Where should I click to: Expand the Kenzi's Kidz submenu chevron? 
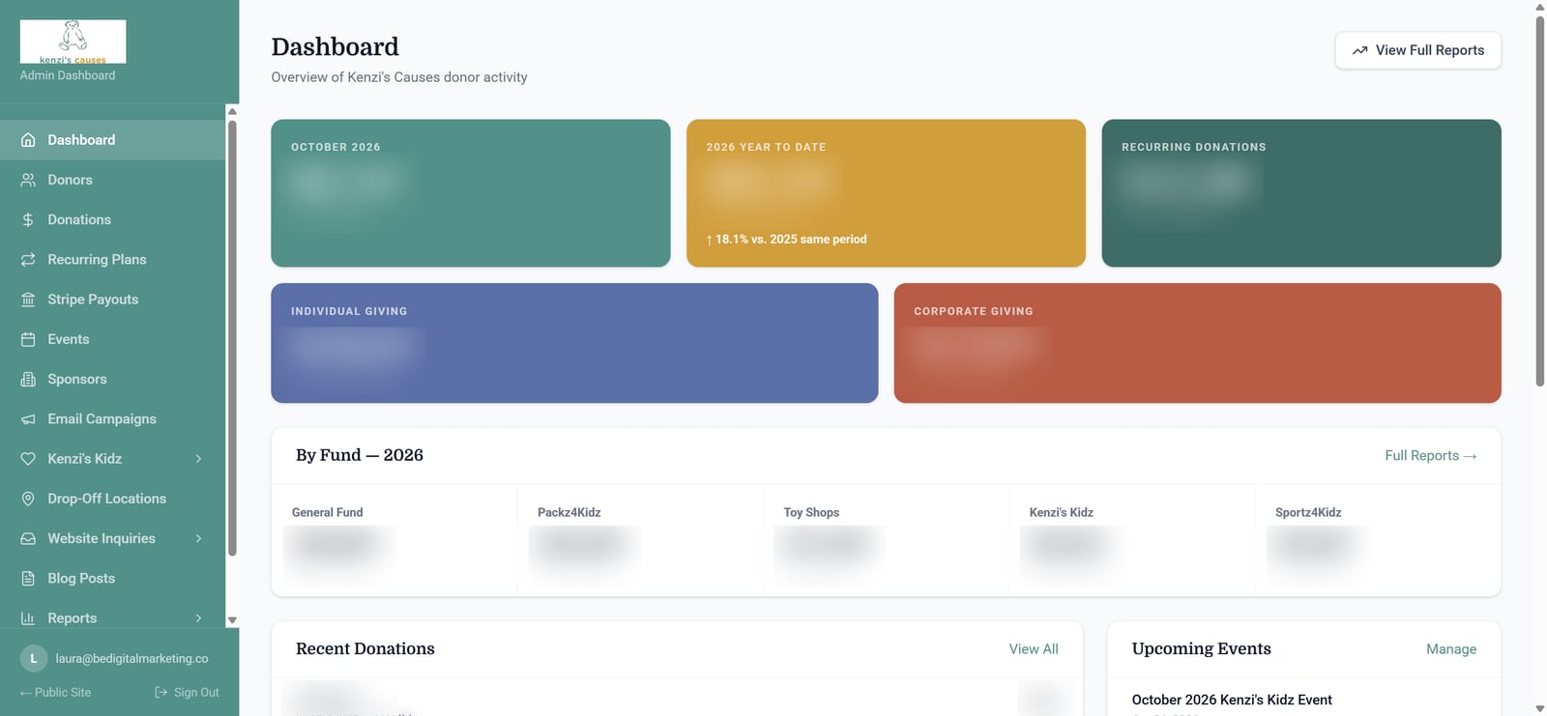click(198, 459)
